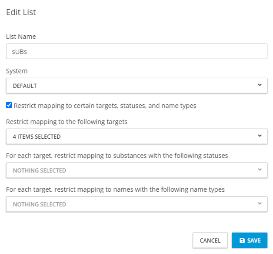273x254 pixels.
Task: Click the CANCEL button
Action: tap(210, 241)
